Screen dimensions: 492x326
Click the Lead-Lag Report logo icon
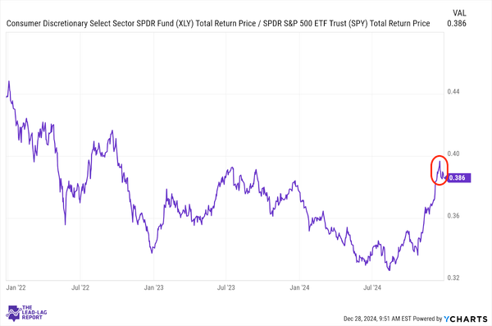point(13,313)
